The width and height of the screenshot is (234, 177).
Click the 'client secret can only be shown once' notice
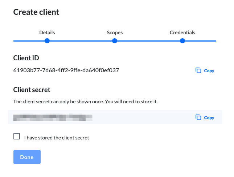(x=85, y=102)
